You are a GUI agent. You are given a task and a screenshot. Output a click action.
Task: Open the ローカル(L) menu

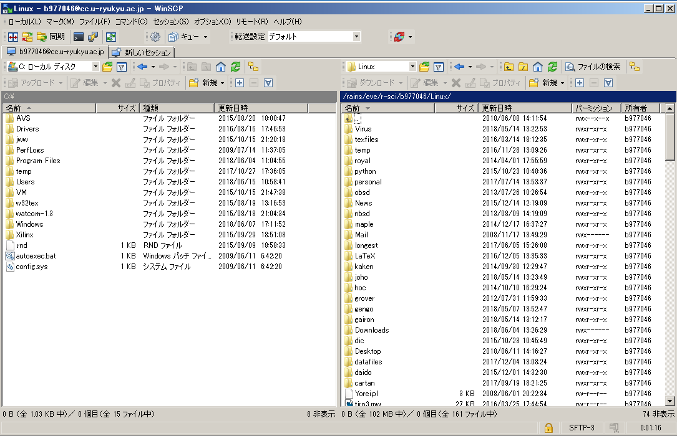[24, 22]
